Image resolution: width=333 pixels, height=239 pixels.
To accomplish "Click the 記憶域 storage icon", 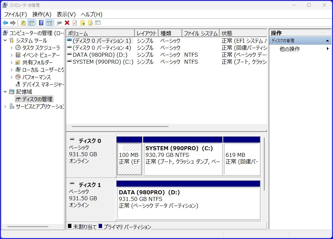I will tap(12, 91).
